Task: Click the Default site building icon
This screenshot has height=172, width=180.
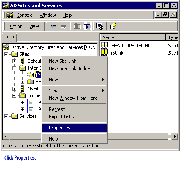Action: point(22,61)
